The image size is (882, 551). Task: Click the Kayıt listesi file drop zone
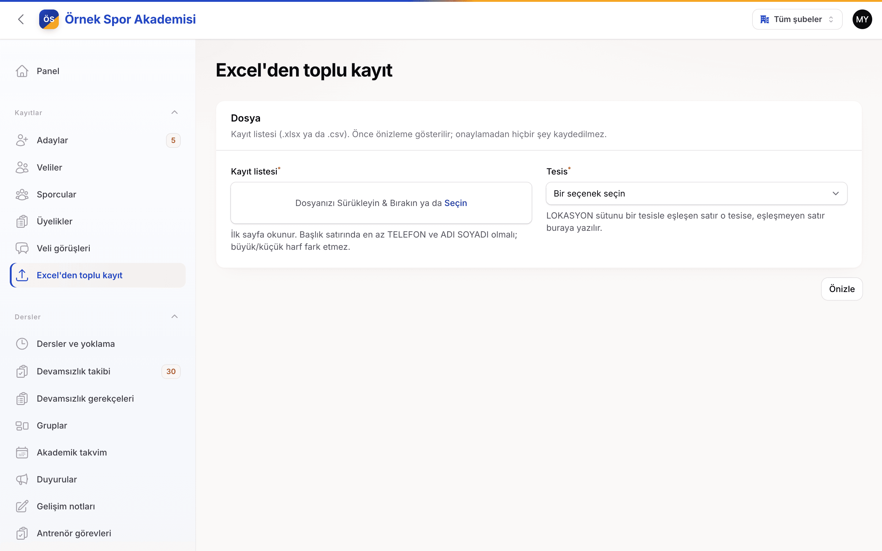tap(381, 203)
